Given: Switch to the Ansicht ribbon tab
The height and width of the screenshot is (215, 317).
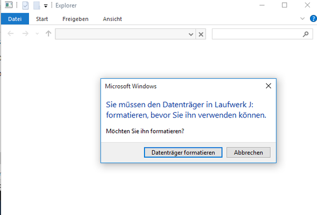Looking at the screenshot, I should pos(112,19).
